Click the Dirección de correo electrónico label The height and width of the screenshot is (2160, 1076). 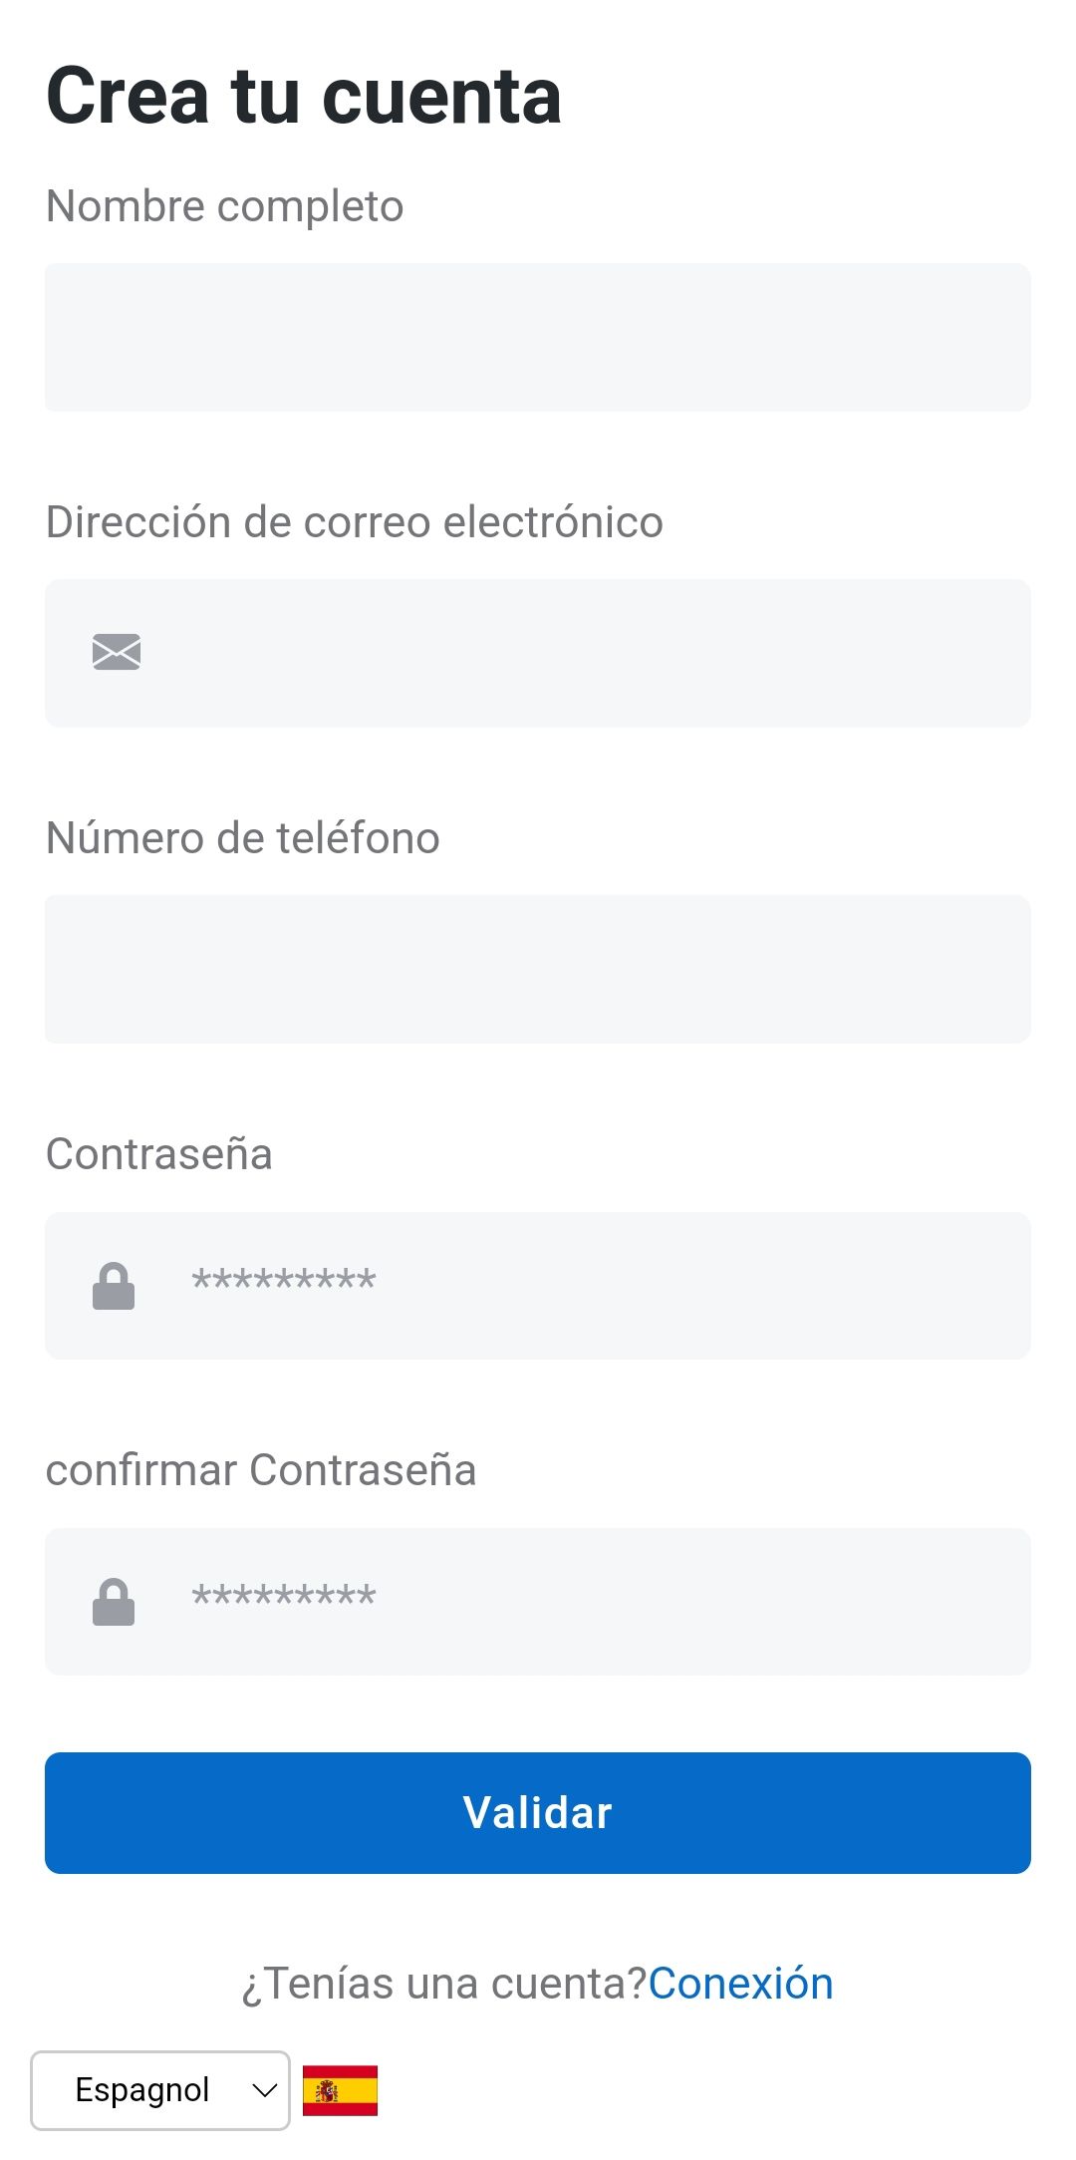click(x=355, y=522)
